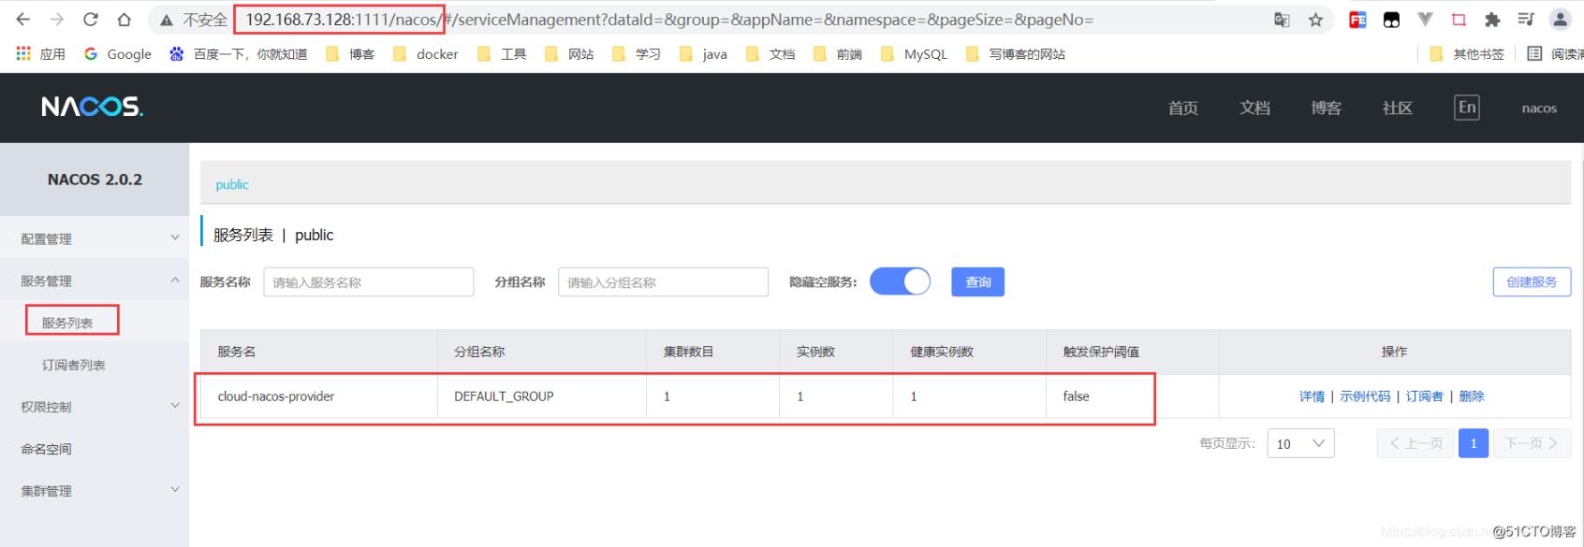Open the MySQL bookmarks folder
The height and width of the screenshot is (547, 1584).
[x=914, y=54]
